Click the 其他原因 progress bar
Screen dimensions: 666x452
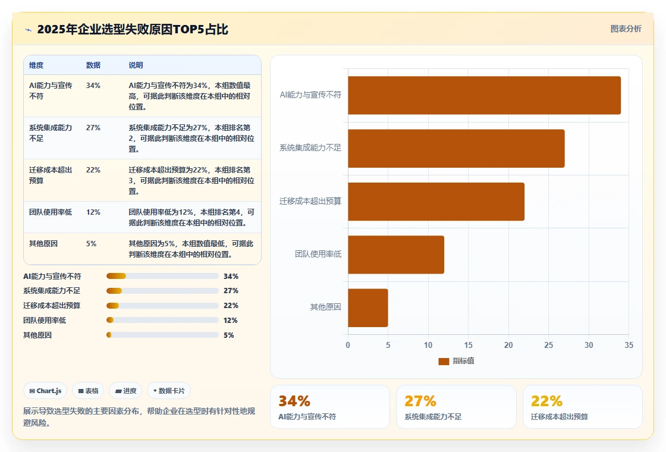162,335
